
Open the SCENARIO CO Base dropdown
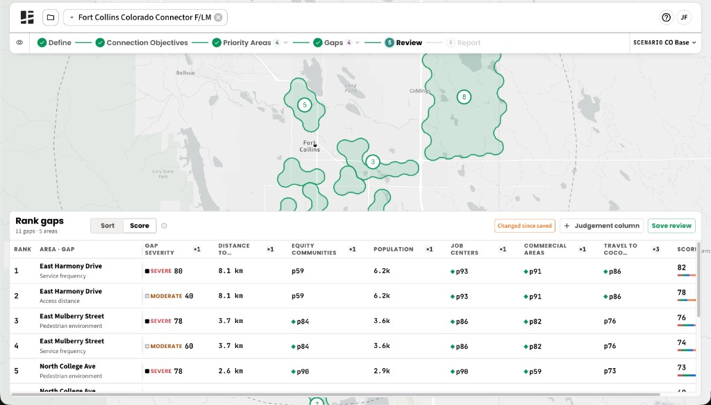664,42
